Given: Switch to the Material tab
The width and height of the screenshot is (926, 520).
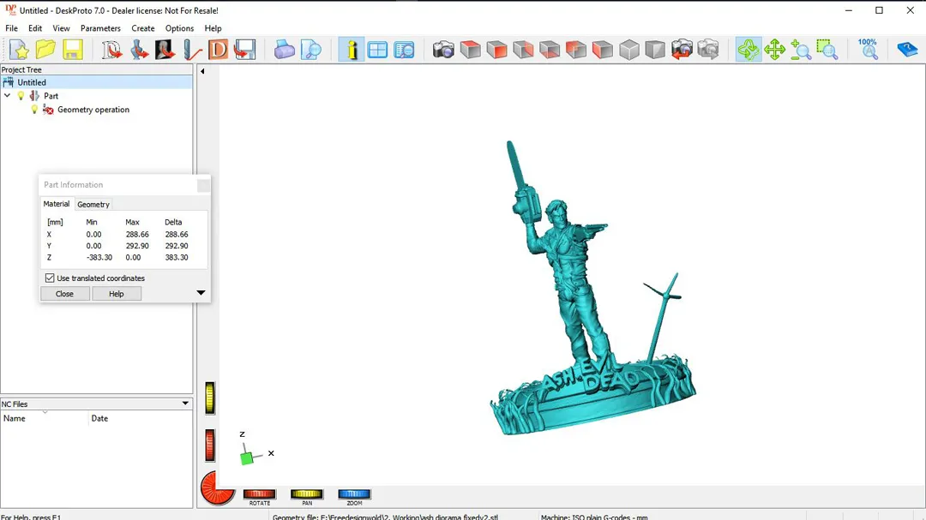Looking at the screenshot, I should 56,204.
